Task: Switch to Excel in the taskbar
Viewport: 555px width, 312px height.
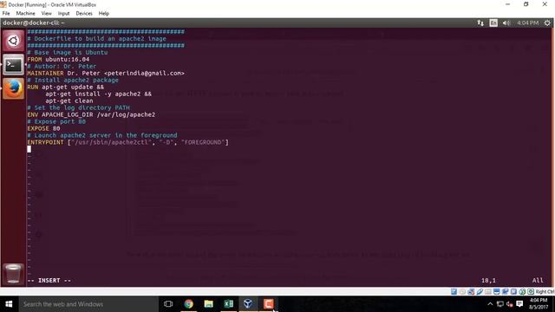Action: [228, 304]
